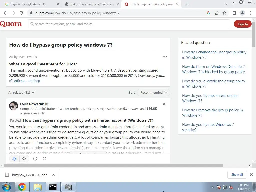Image resolution: width=256 pixels, height=192 pixels.
Task: Reload the Quora page
Action: coord(21,13)
